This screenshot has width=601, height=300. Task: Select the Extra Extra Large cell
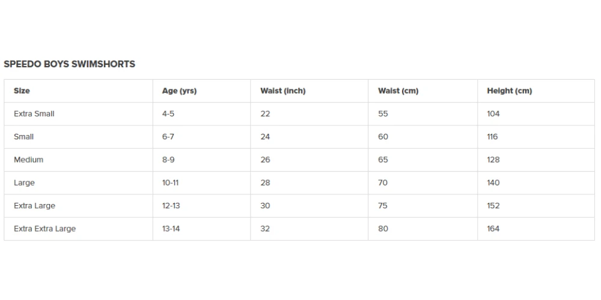[44, 229]
